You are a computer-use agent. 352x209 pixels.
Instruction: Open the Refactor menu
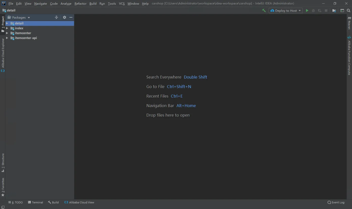point(80,4)
